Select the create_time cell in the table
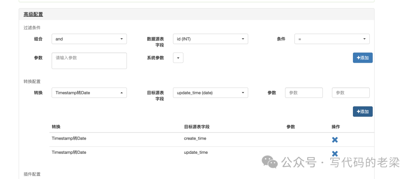Viewport: 413px width, 179px height. click(x=195, y=138)
